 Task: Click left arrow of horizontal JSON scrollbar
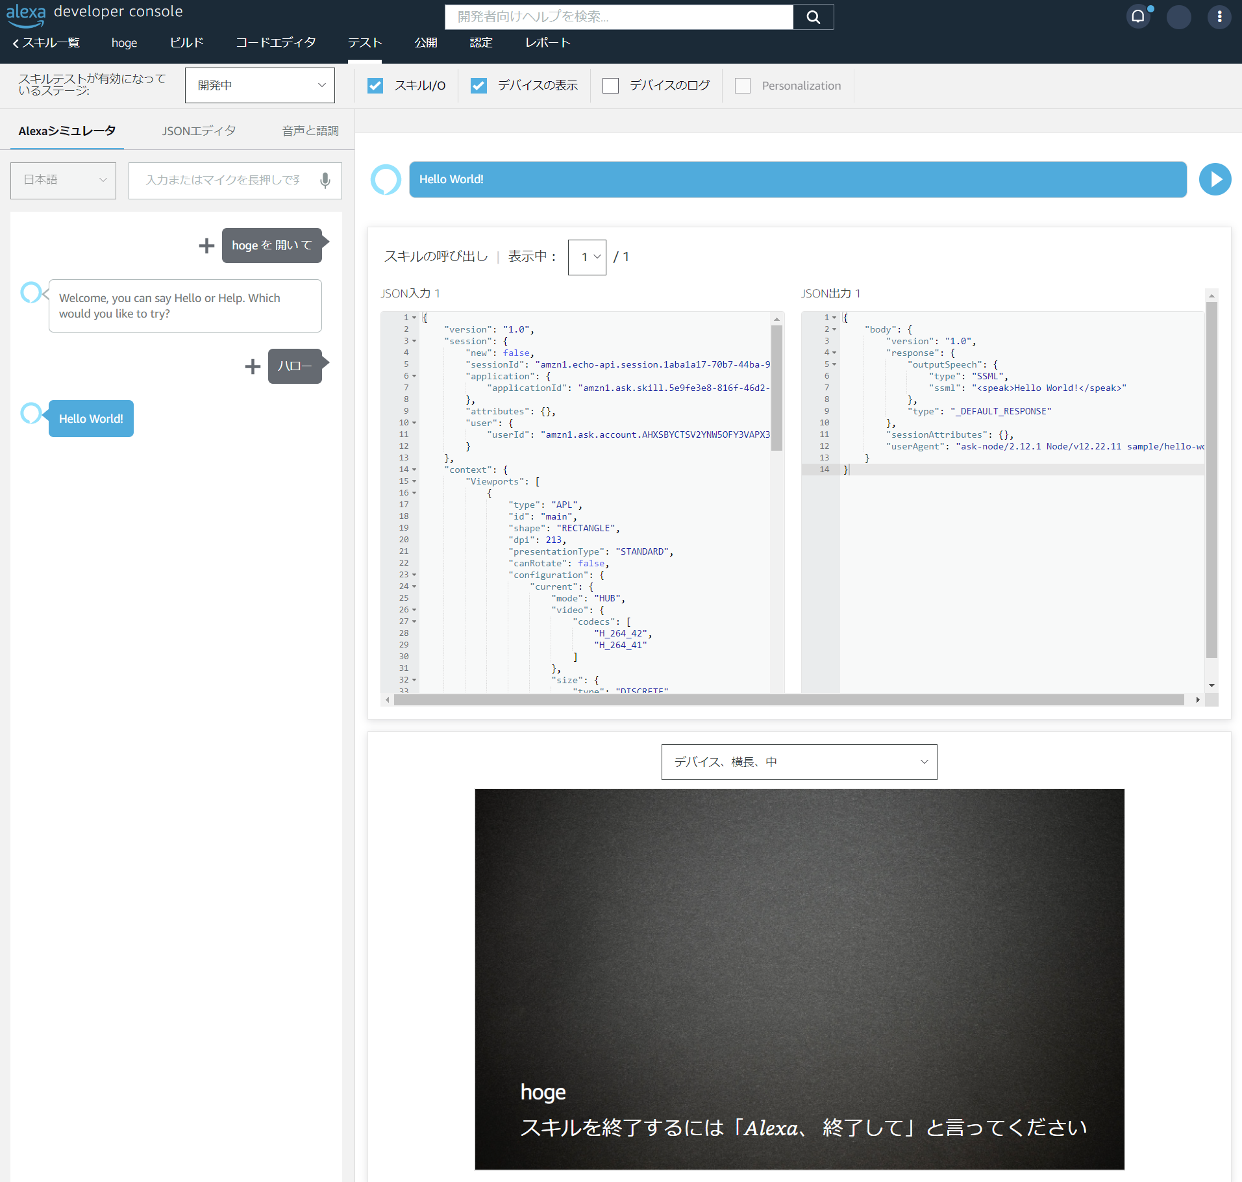pos(388,699)
